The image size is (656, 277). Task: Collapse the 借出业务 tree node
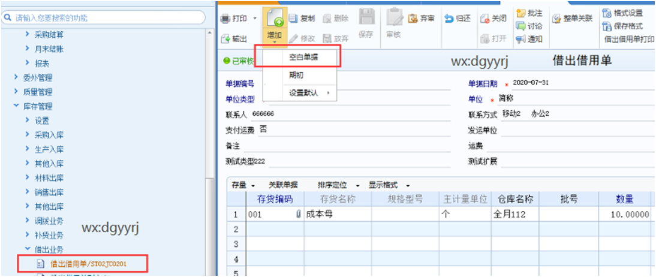pyautogui.click(x=28, y=250)
